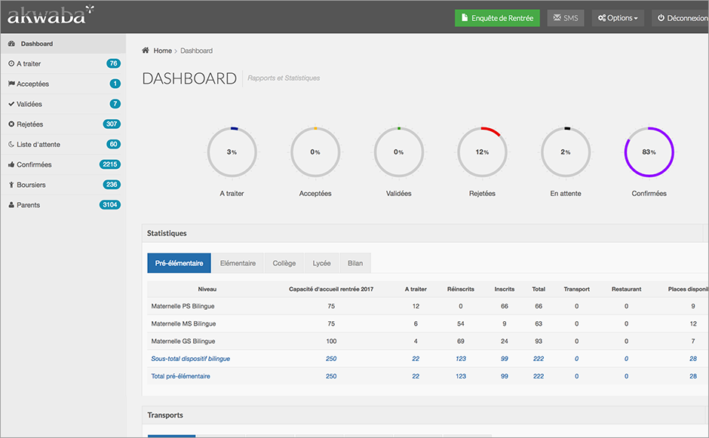
Task: Open the Lycée tab
Action: coord(321,263)
